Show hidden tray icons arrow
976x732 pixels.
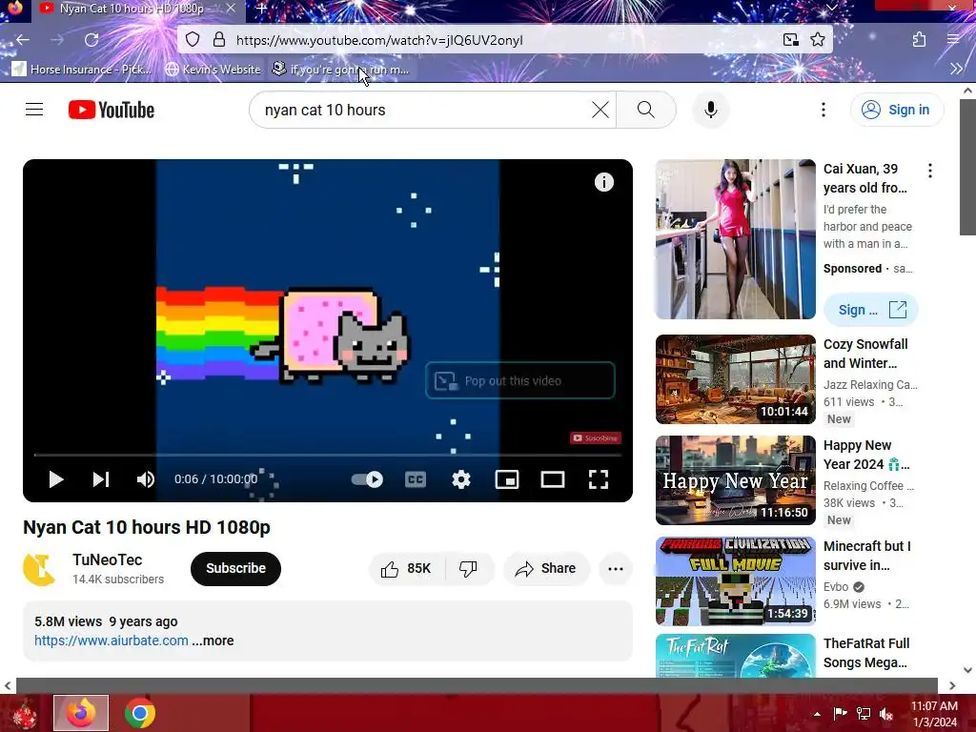[x=817, y=714]
